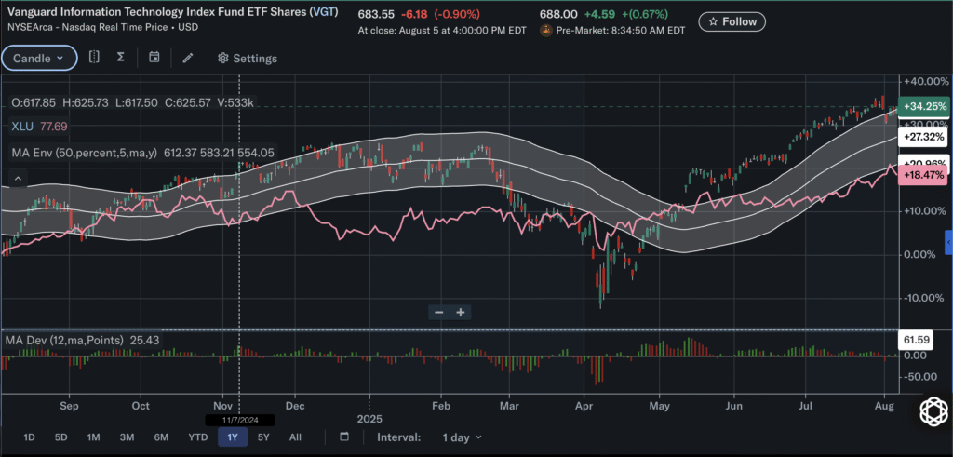This screenshot has width=953, height=457.
Task: Click the MA Env indicator legend
Action: 142,154
